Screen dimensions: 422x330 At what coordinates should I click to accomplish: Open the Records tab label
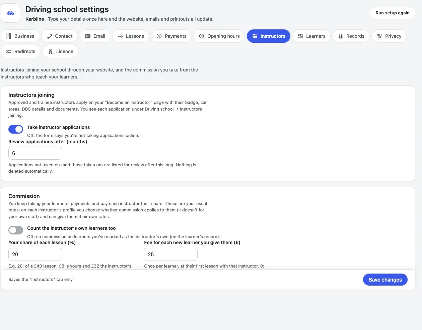(x=355, y=36)
